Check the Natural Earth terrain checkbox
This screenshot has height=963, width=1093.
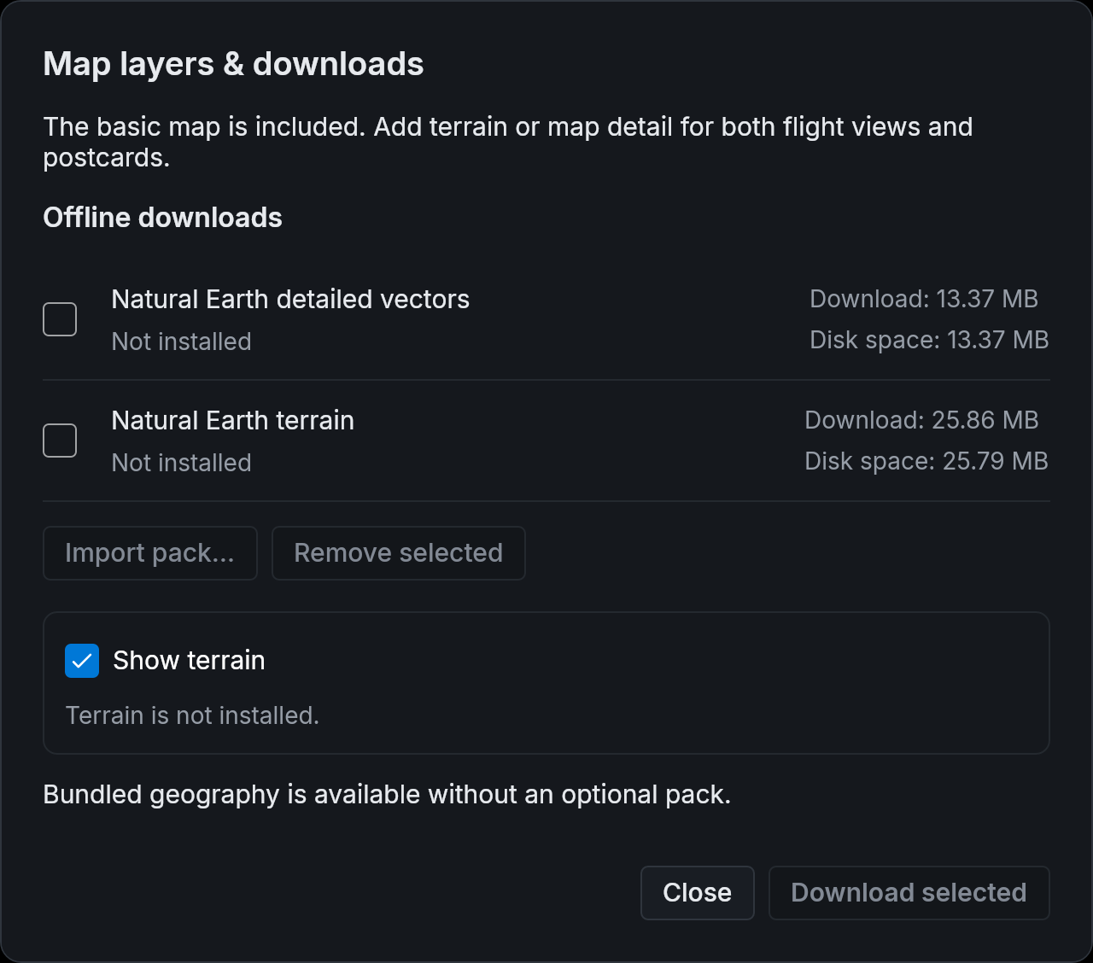click(60, 441)
